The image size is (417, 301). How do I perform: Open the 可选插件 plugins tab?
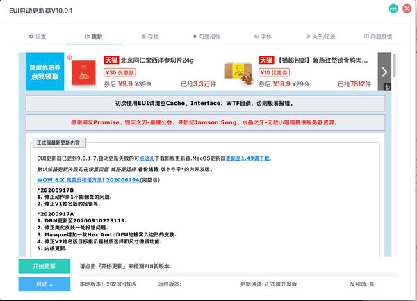tap(203, 35)
